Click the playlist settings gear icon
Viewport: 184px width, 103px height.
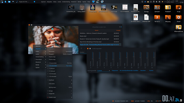point(120,27)
